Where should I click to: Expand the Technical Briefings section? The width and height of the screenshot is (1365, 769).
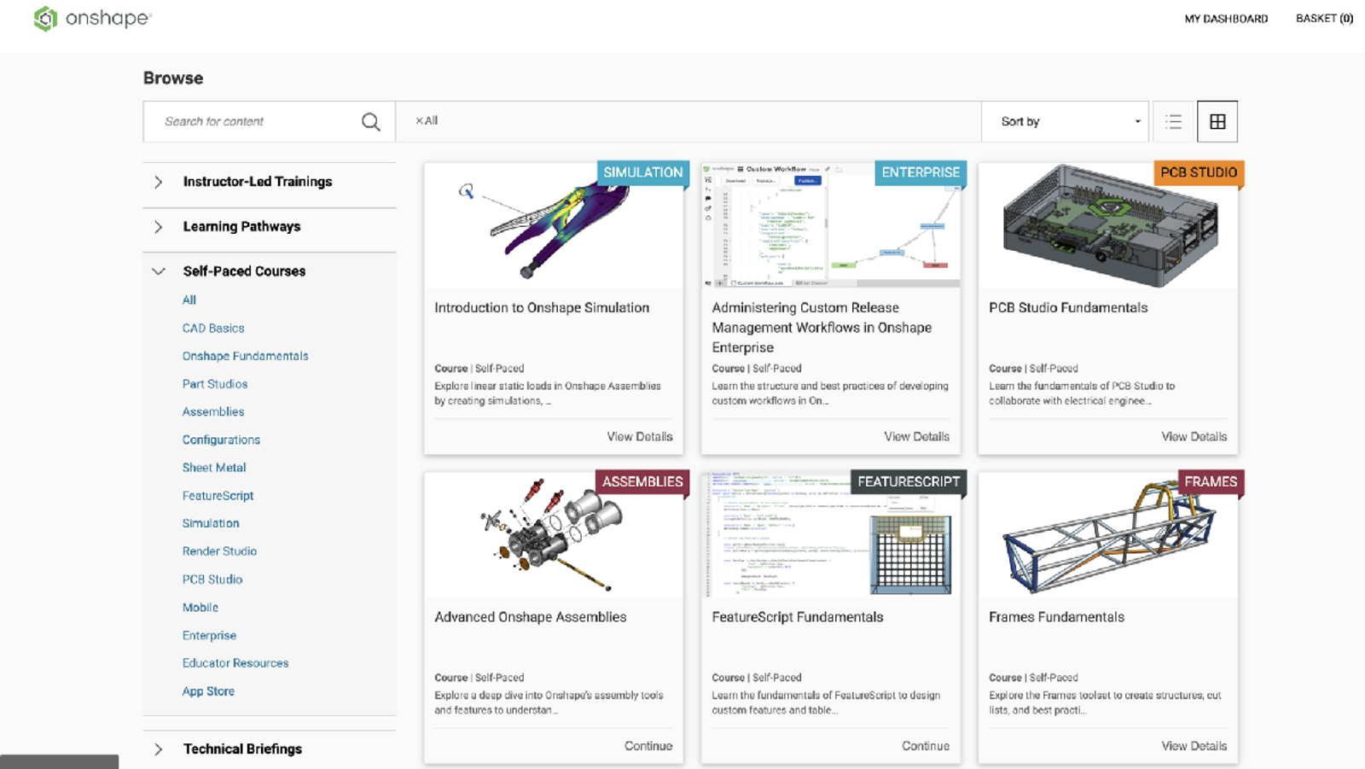point(159,749)
